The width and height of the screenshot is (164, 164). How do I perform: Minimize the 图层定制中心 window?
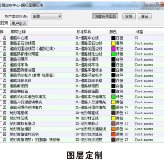coord(149,4)
